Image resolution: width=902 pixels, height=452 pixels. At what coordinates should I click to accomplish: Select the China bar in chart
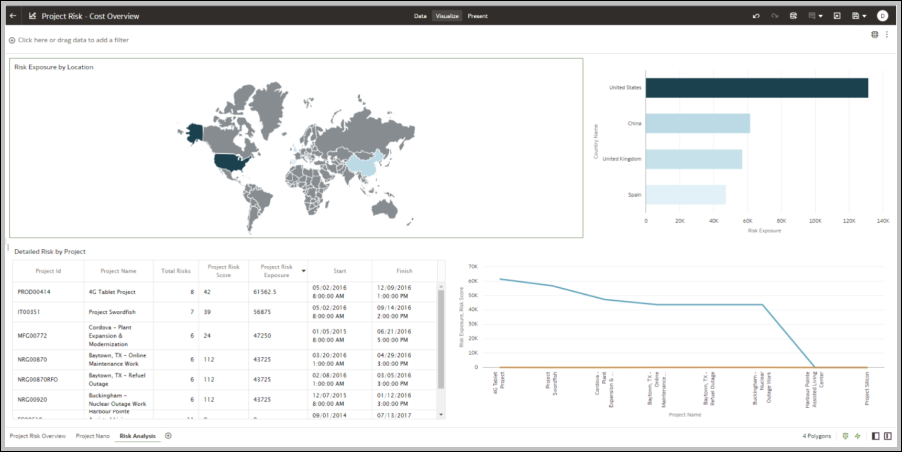point(698,123)
